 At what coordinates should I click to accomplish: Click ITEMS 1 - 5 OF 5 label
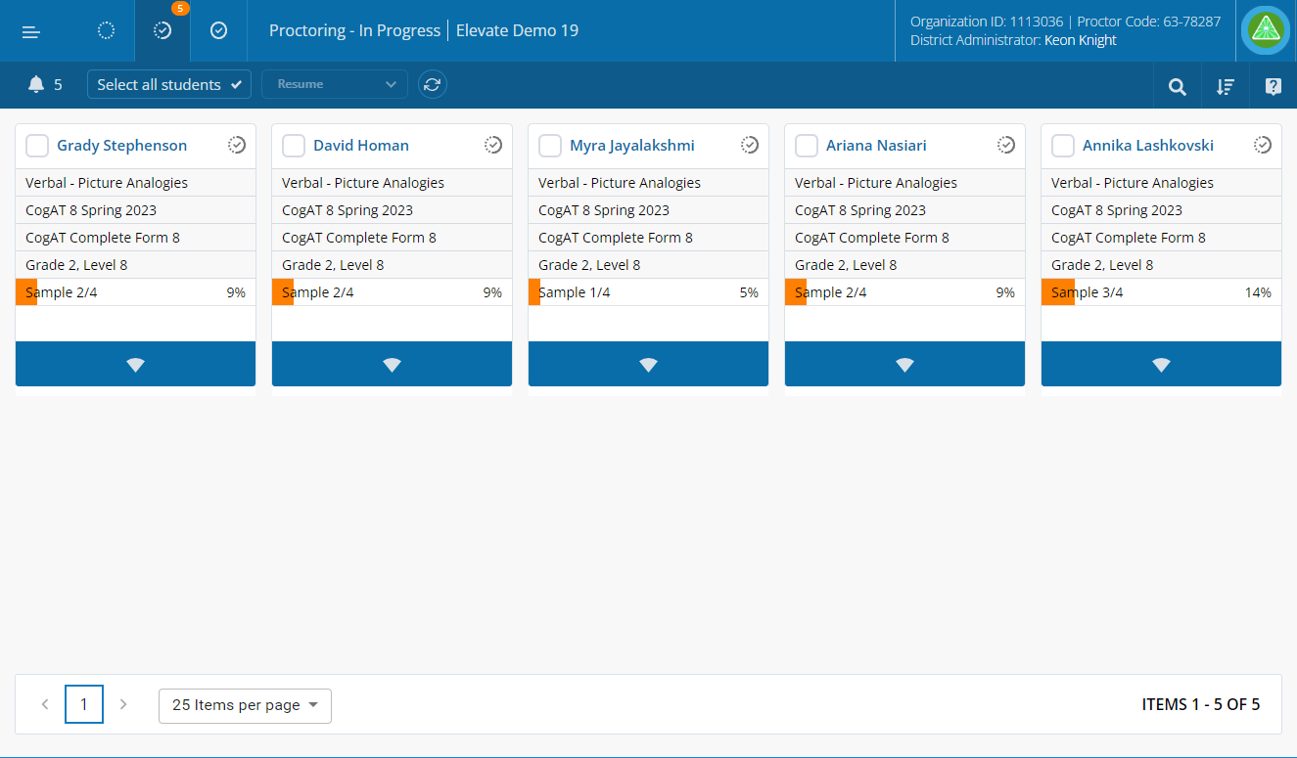tap(1201, 704)
